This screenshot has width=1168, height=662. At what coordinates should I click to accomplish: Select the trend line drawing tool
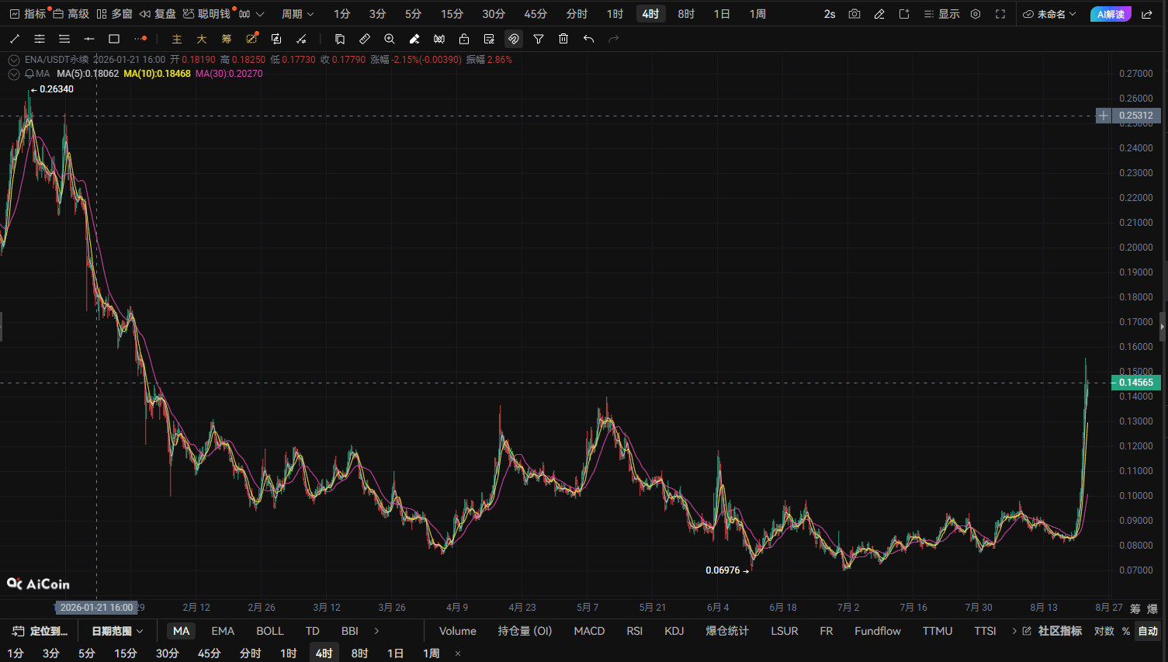point(15,39)
